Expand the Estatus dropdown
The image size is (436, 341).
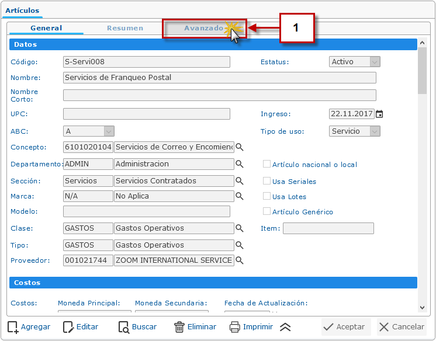point(375,62)
